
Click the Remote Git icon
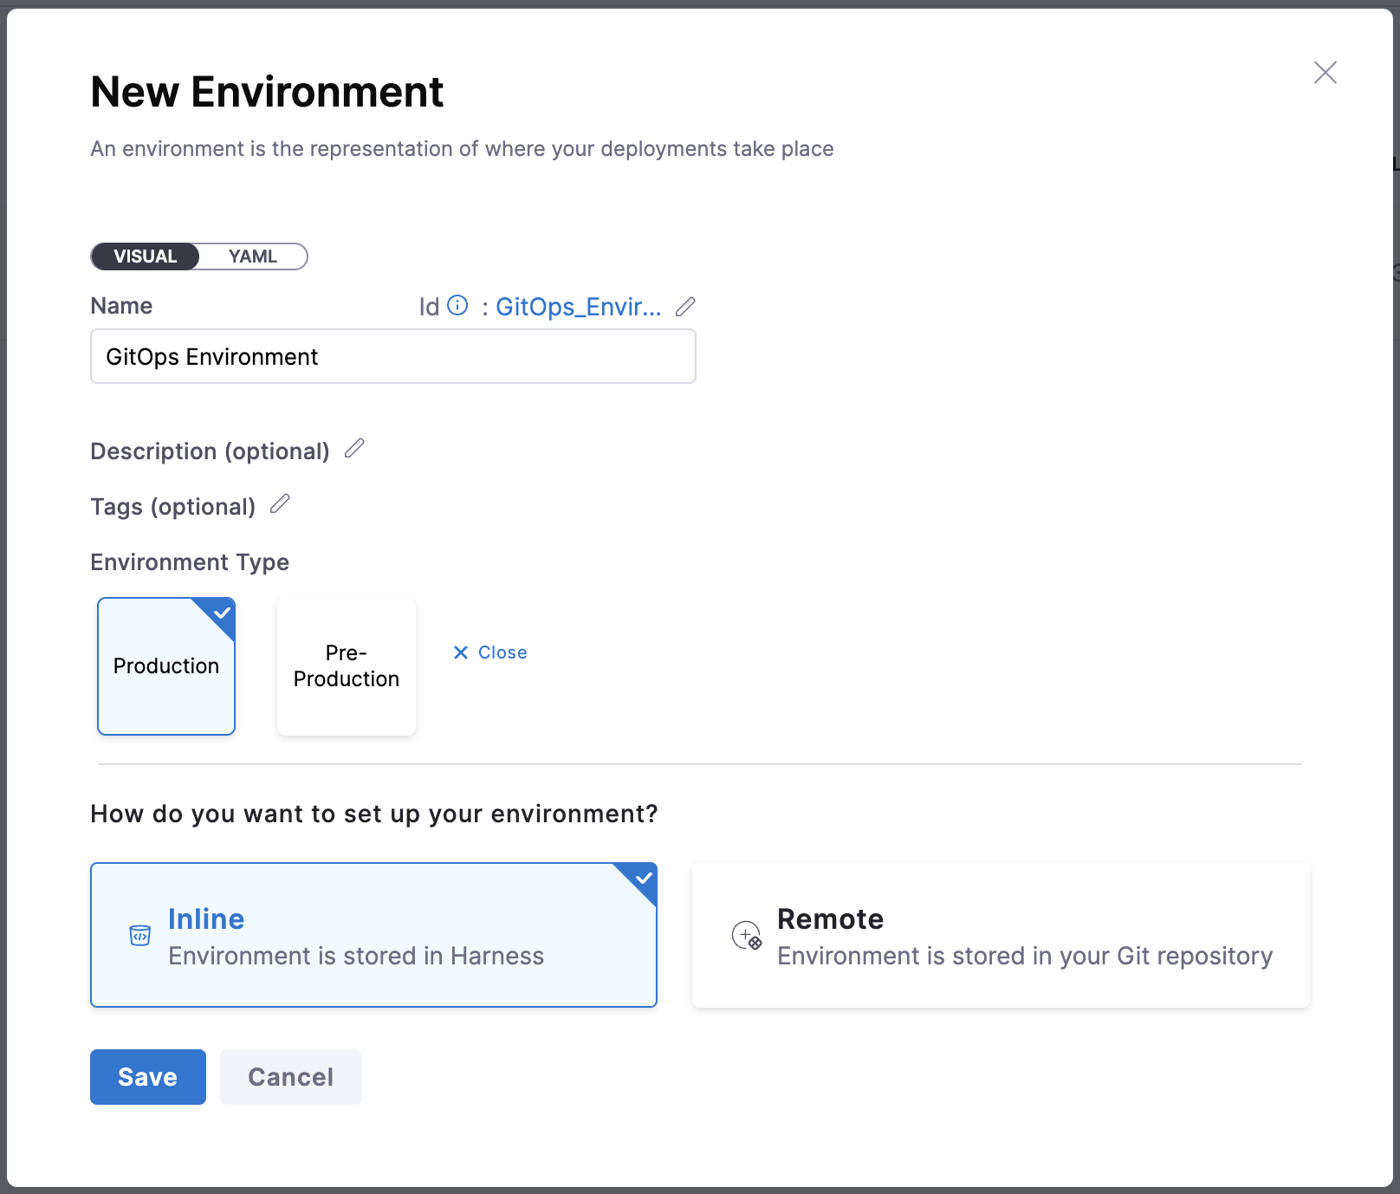pos(746,936)
